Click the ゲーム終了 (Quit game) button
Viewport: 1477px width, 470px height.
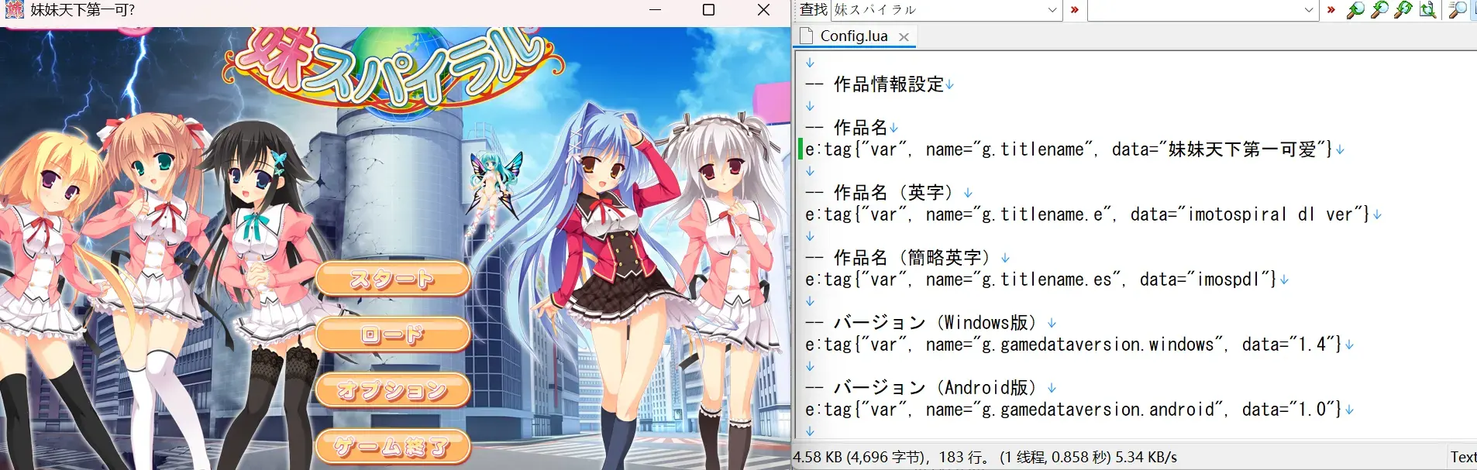(393, 446)
